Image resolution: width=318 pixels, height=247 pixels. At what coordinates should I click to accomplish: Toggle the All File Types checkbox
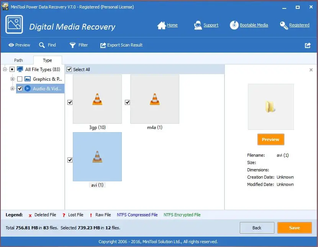(x=12, y=69)
